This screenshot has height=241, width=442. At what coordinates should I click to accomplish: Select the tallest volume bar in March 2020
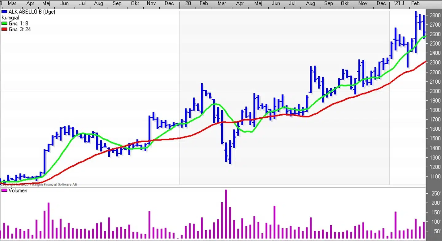click(x=226, y=215)
